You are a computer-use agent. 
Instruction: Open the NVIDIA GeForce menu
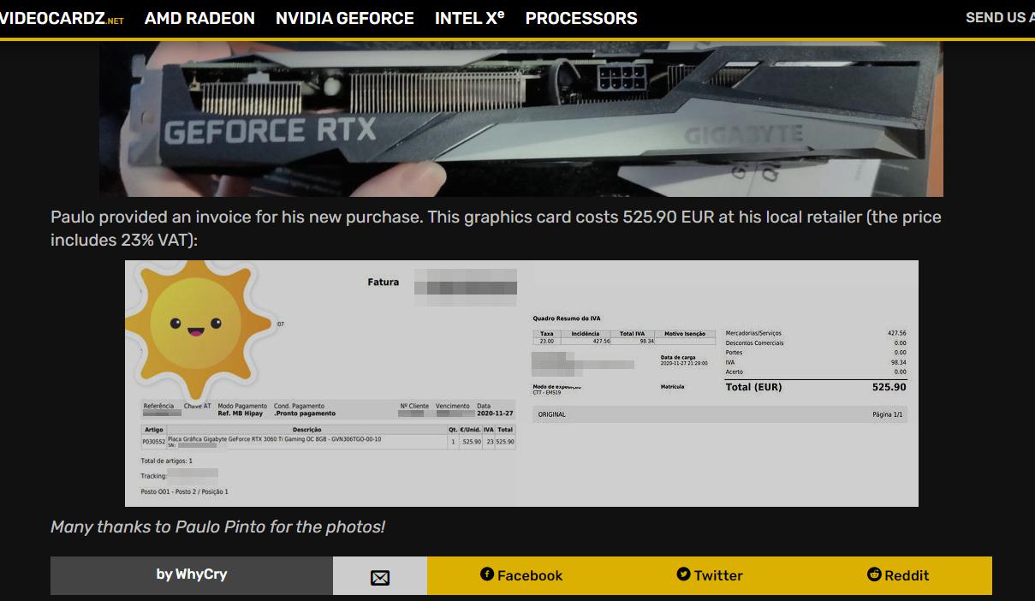(x=345, y=18)
